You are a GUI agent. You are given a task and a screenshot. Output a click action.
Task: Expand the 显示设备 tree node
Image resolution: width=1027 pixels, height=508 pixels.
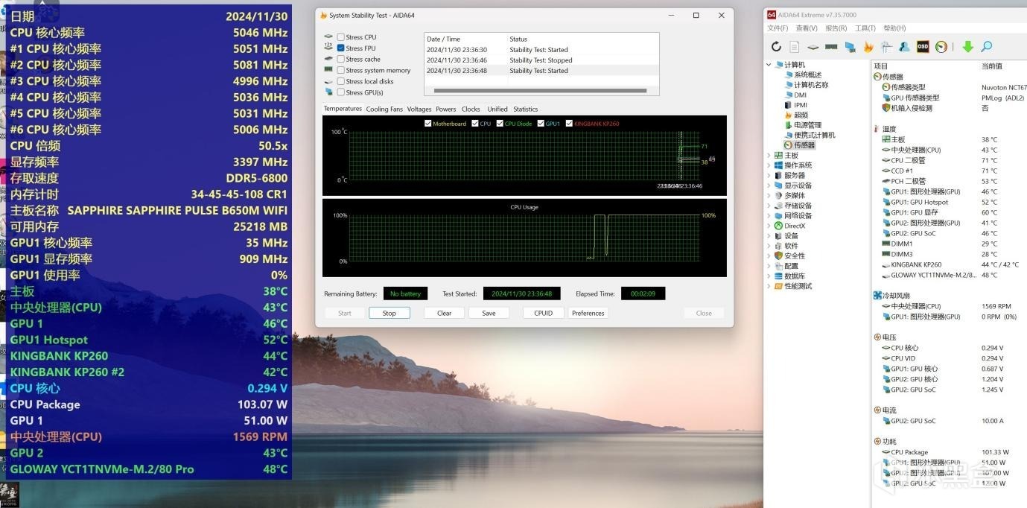coord(769,185)
